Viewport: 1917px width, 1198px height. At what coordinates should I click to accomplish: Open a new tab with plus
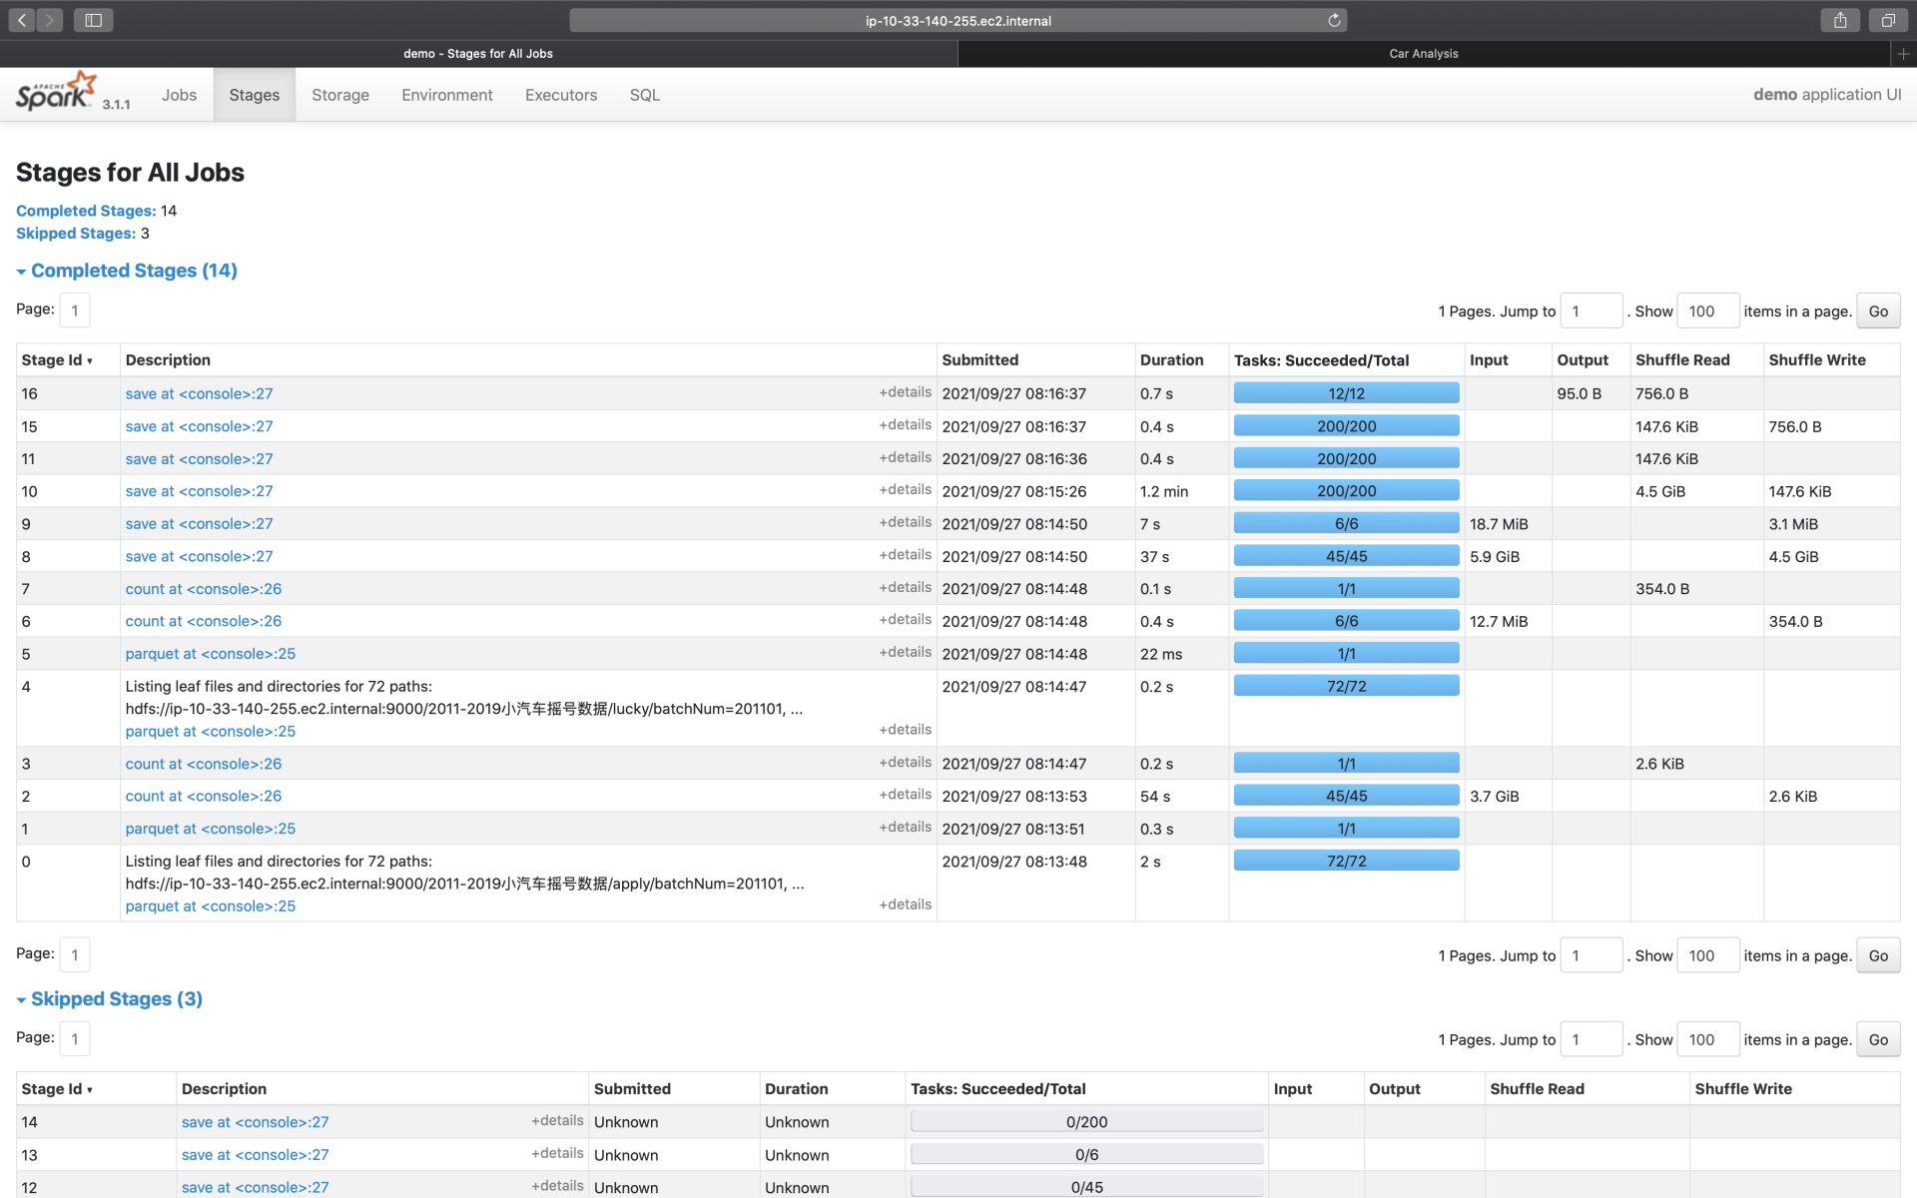point(1903,54)
